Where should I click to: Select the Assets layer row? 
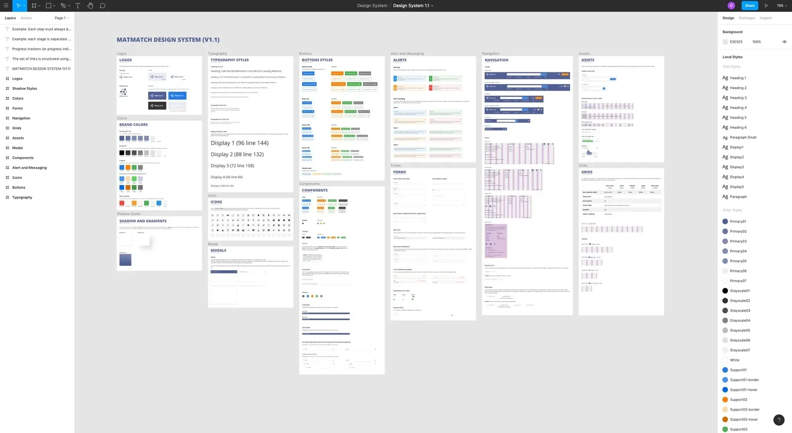point(37,138)
